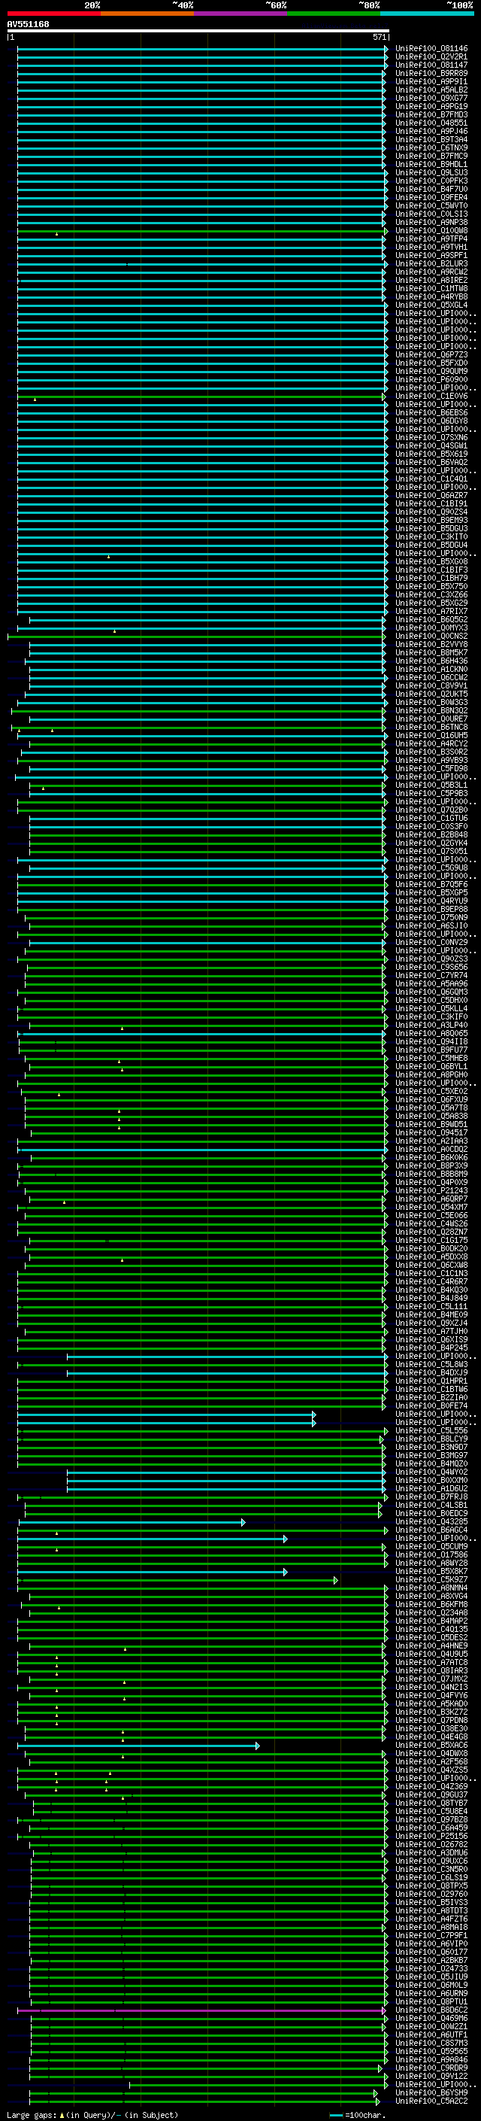This screenshot has height=2121, width=481.
Task: Open hit UniRef100_Q9XG77
Action: tap(431, 98)
